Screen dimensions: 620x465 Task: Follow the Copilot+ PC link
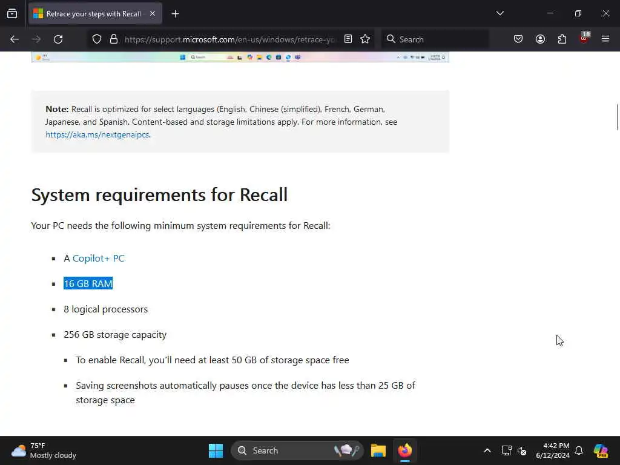pyautogui.click(x=99, y=258)
